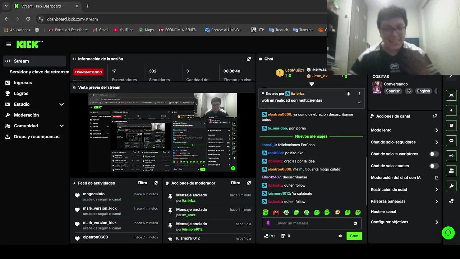Open the emoji picker in message box
The height and width of the screenshot is (259, 460).
click(355, 223)
